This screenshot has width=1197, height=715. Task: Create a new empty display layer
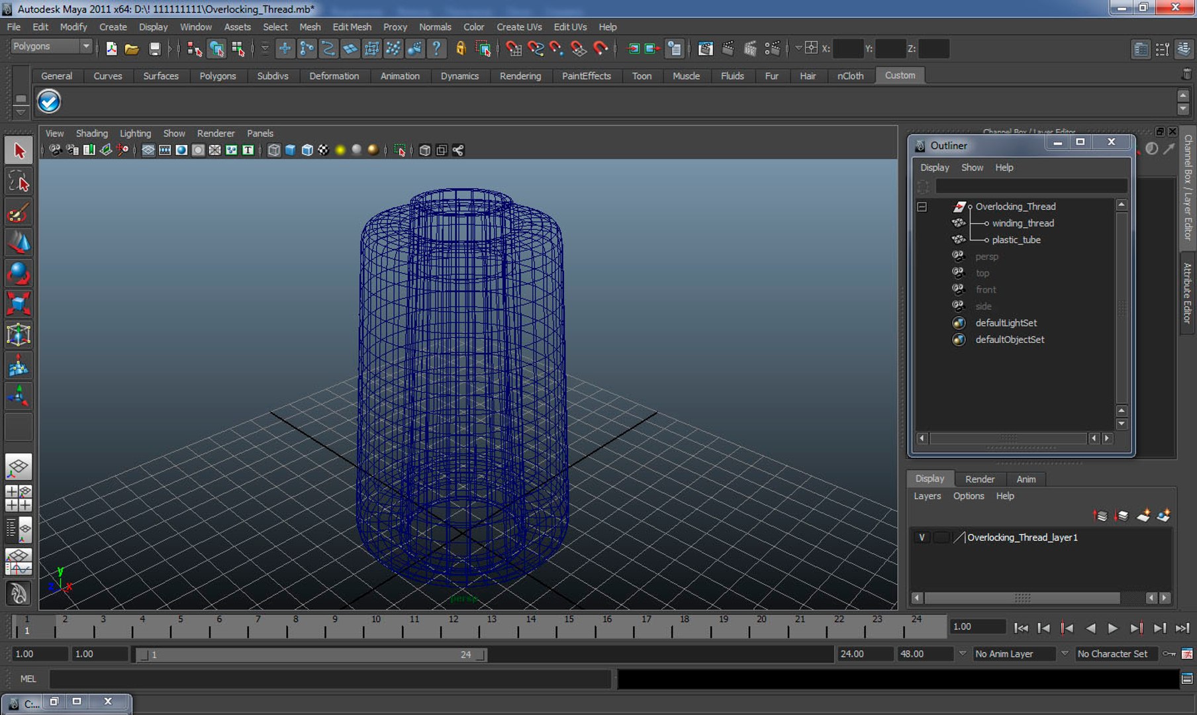coord(1143,515)
